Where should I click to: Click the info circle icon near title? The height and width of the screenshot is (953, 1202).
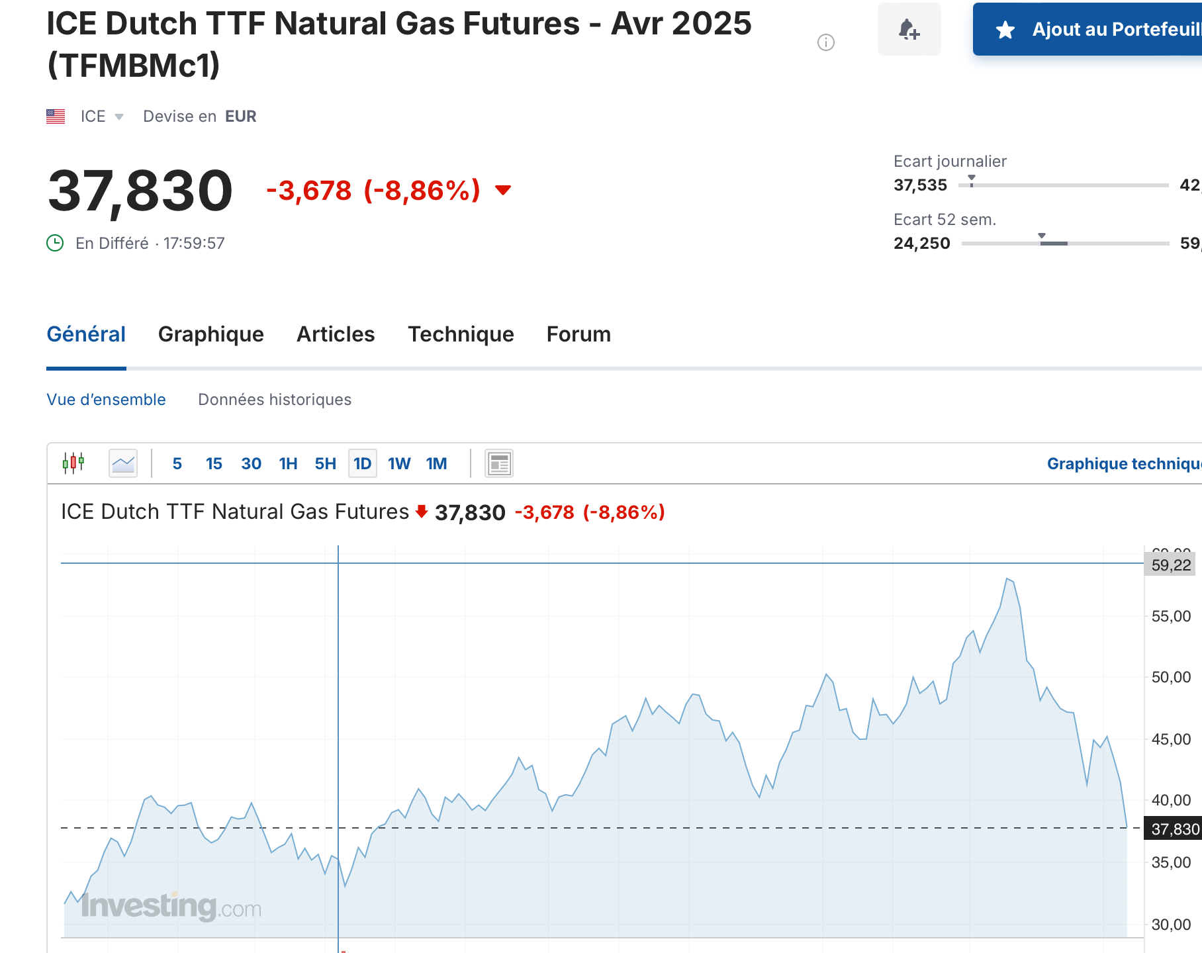click(826, 42)
